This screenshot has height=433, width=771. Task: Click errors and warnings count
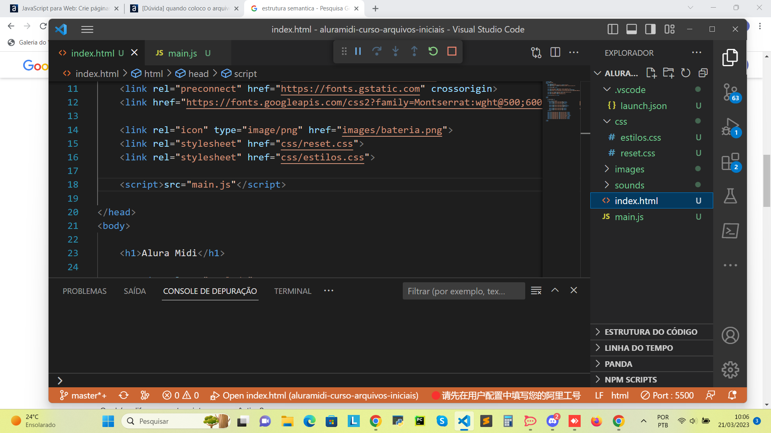[181, 395]
